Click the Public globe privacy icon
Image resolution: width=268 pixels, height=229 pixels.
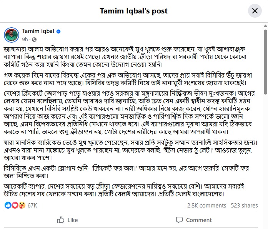pos(34,39)
